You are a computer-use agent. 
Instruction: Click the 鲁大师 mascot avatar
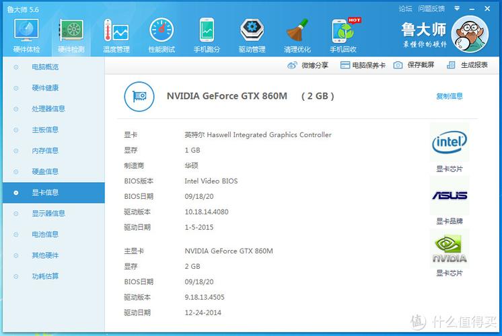pos(470,34)
